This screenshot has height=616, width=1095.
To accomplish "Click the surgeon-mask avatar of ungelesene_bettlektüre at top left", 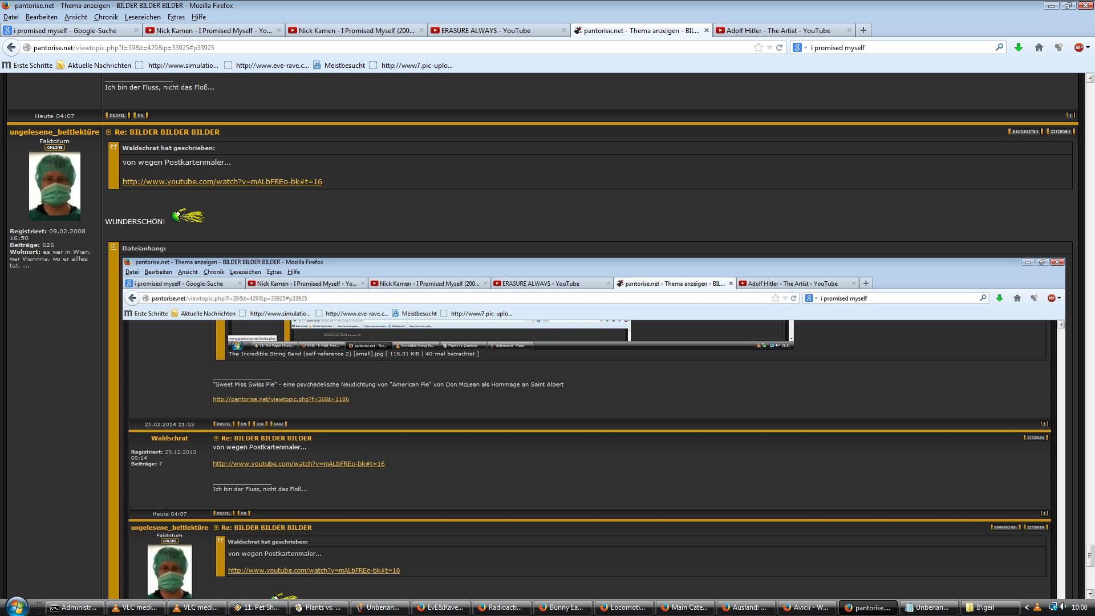I will tap(55, 186).
